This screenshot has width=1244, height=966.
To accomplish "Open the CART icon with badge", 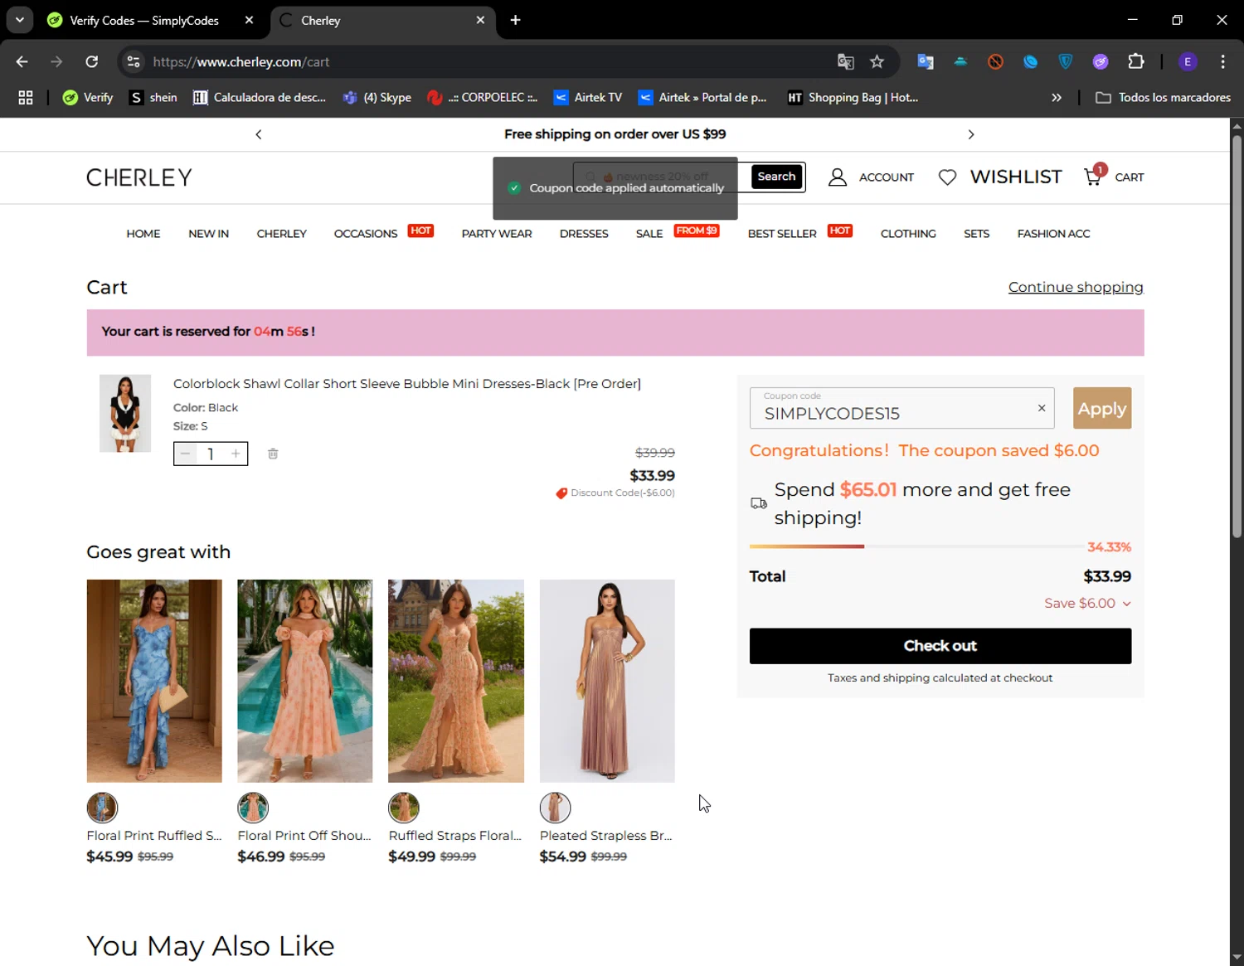I will point(1095,175).
